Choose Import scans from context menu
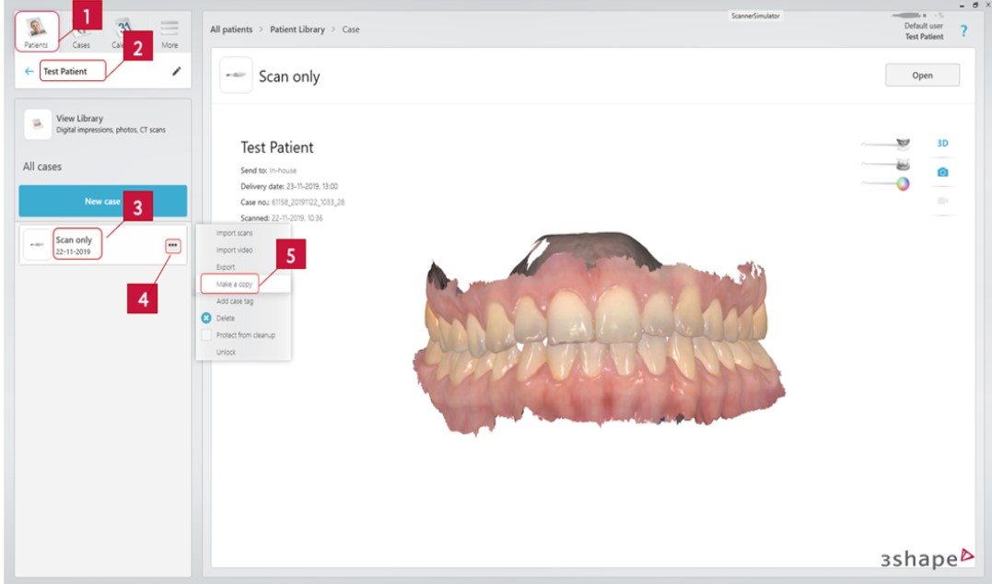Screen dimensions: 992x584 [x=234, y=233]
